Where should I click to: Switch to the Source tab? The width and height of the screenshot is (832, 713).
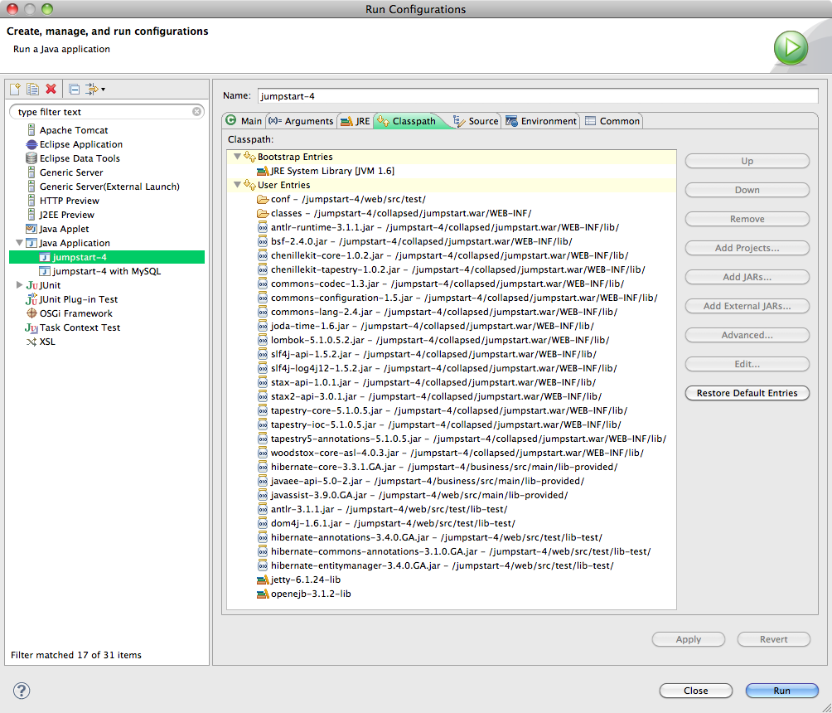(476, 121)
